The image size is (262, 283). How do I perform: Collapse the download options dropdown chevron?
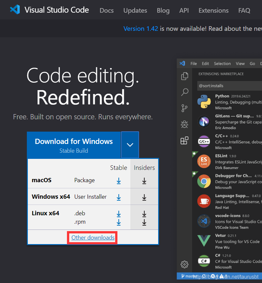130,145
